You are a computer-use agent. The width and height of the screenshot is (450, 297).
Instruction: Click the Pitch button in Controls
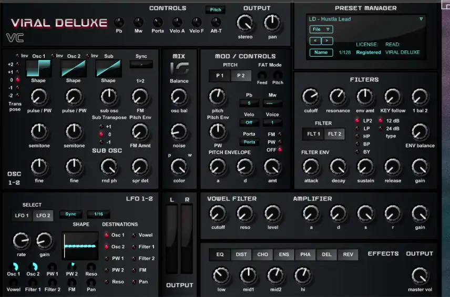[x=215, y=10]
